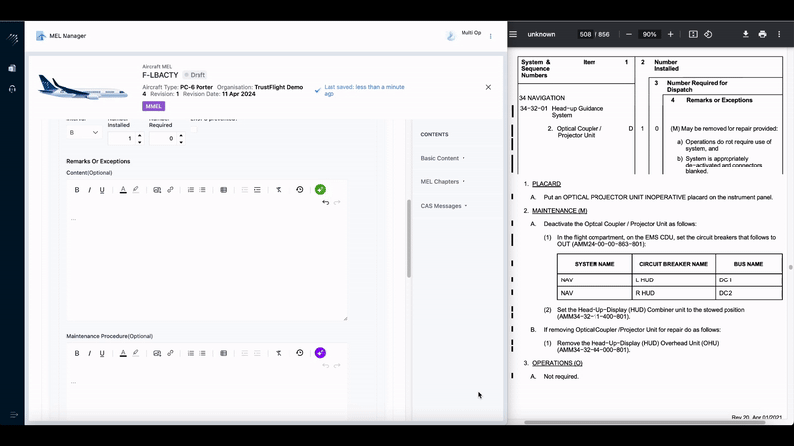
Task: Rotate the PDF page counterclockwise
Action: (708, 34)
